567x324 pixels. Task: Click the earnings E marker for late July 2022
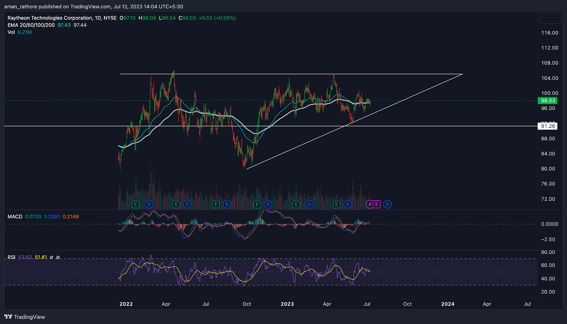click(x=215, y=204)
